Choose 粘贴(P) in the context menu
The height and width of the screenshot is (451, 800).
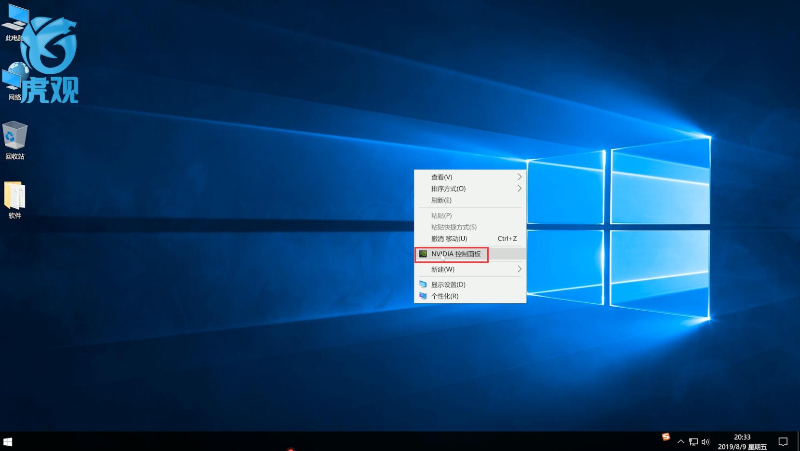(470, 216)
